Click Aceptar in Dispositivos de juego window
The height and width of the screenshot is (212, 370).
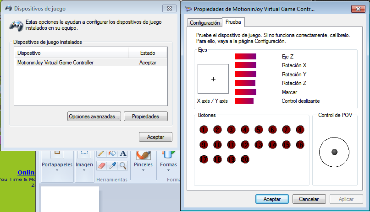(x=155, y=137)
